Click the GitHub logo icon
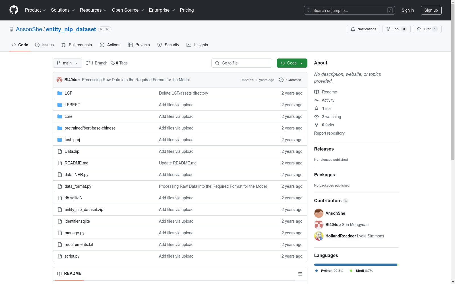The width and height of the screenshot is (455, 284). pyautogui.click(x=14, y=10)
